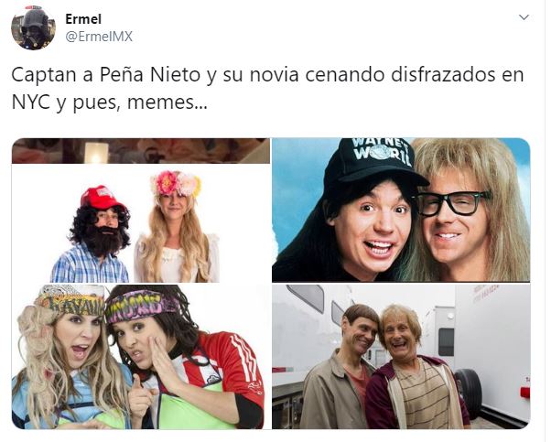551x442 pixels.
Task: Click the candle strip above first photo
Action: pyautogui.click(x=141, y=151)
